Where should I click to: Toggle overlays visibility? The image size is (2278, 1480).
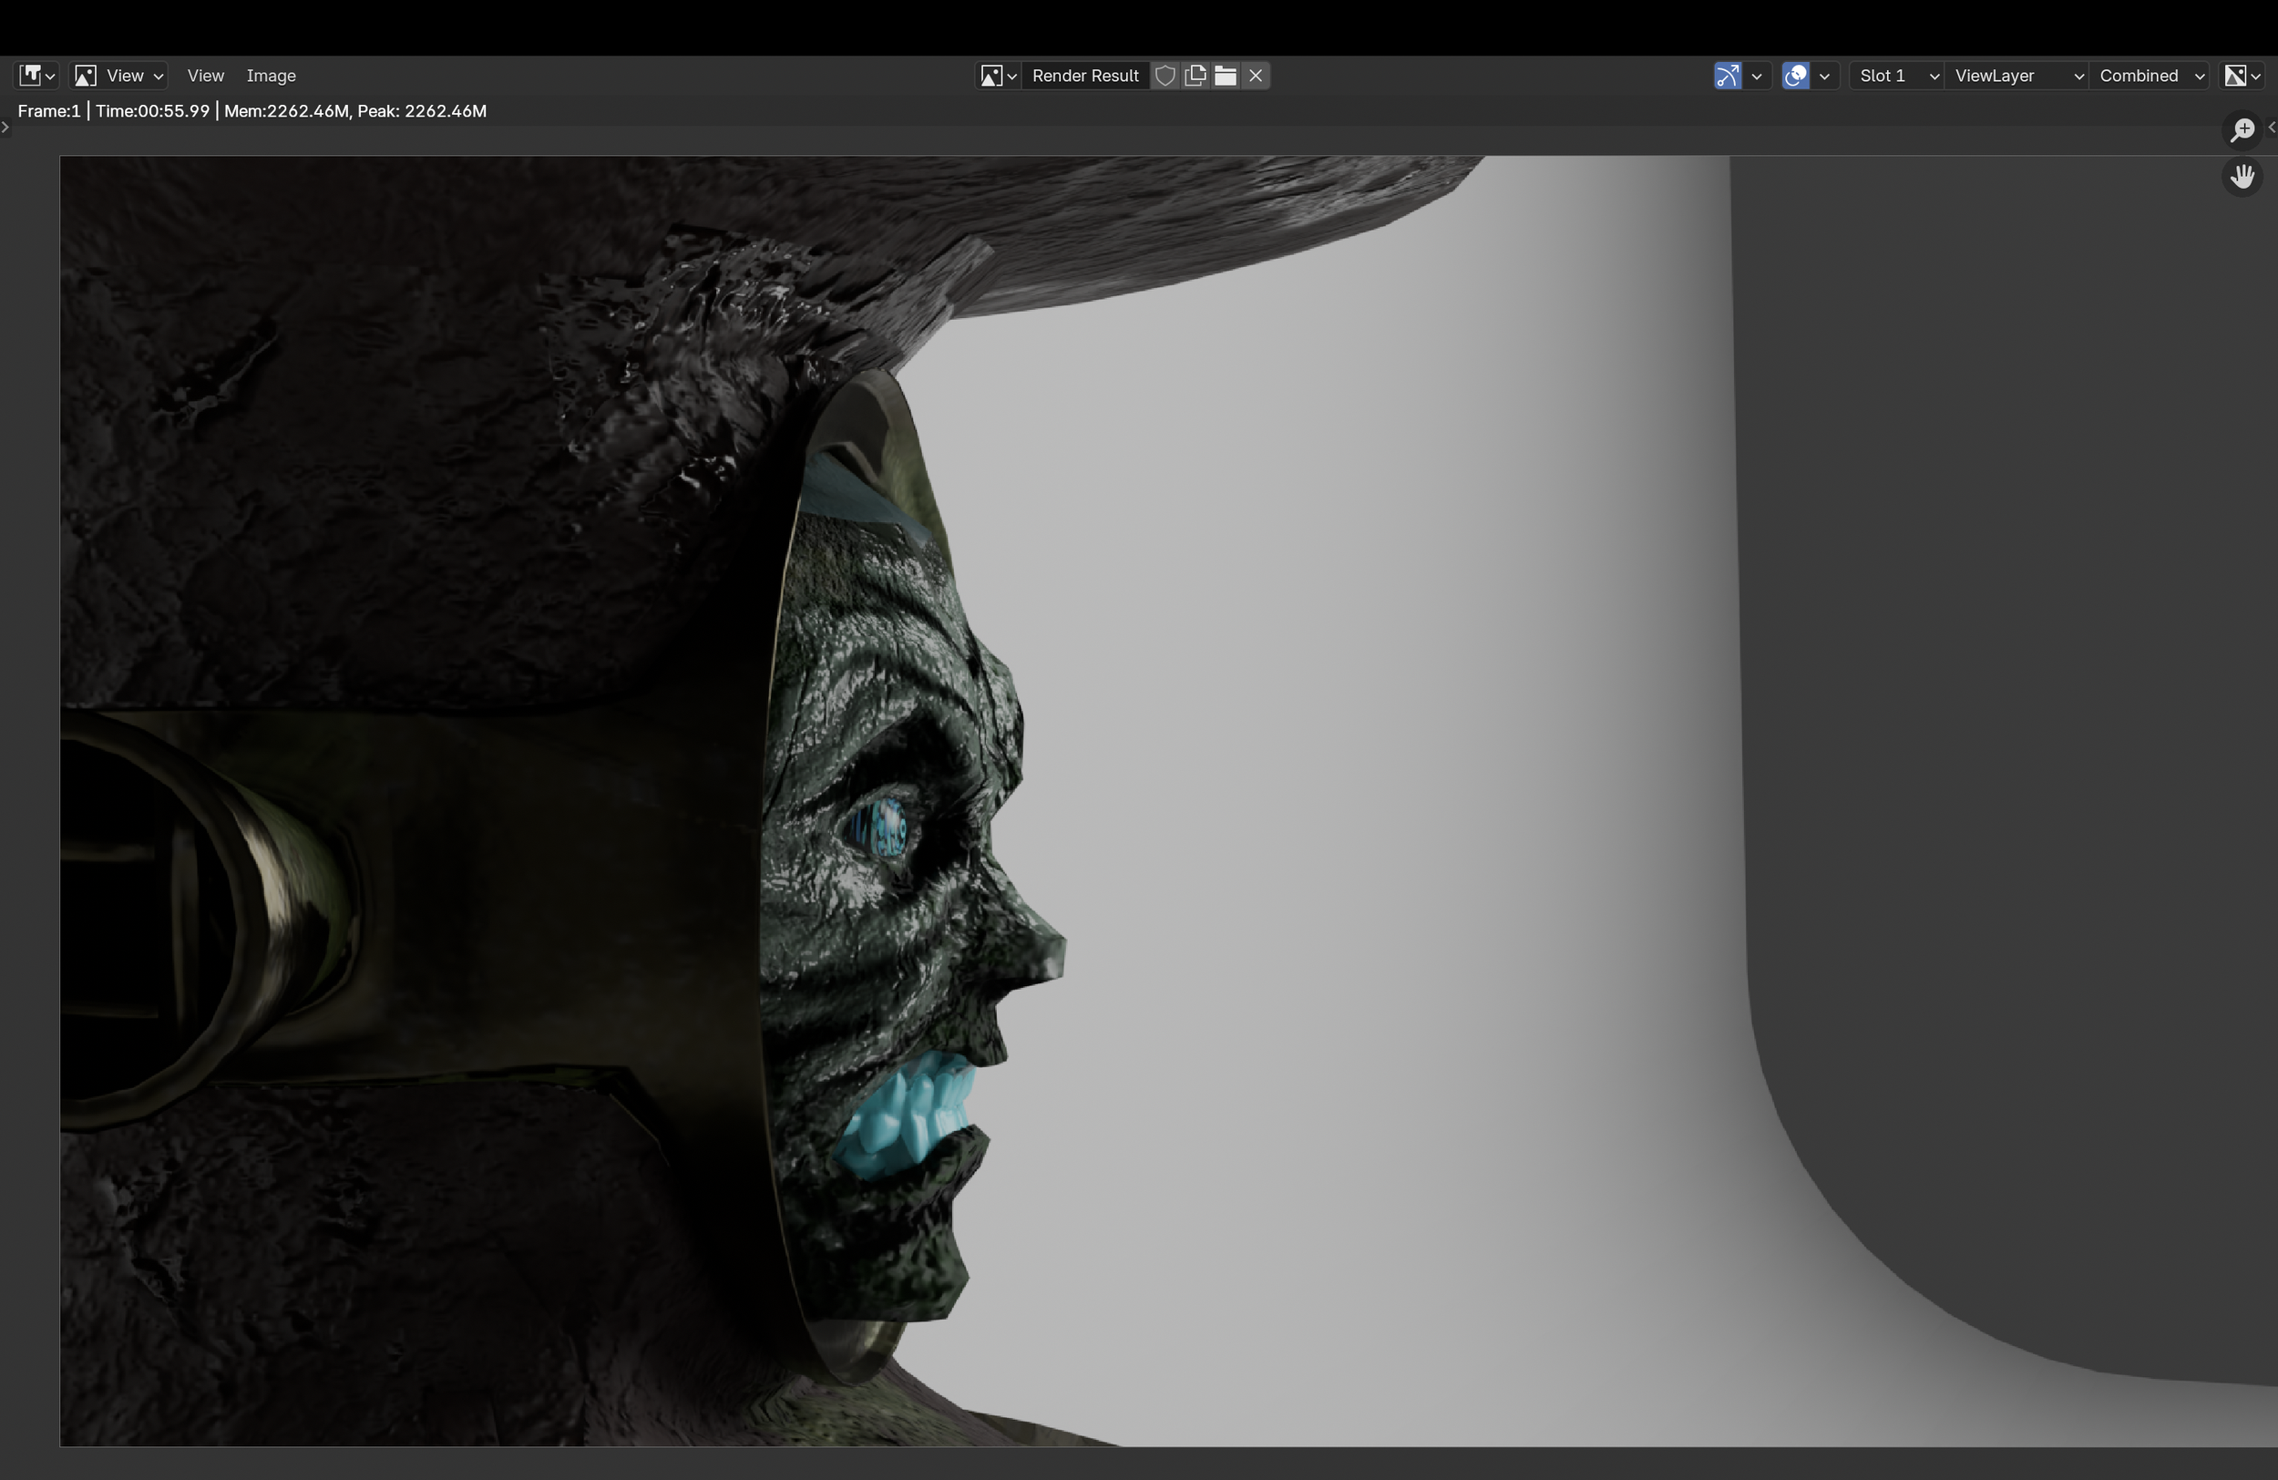click(x=1796, y=76)
